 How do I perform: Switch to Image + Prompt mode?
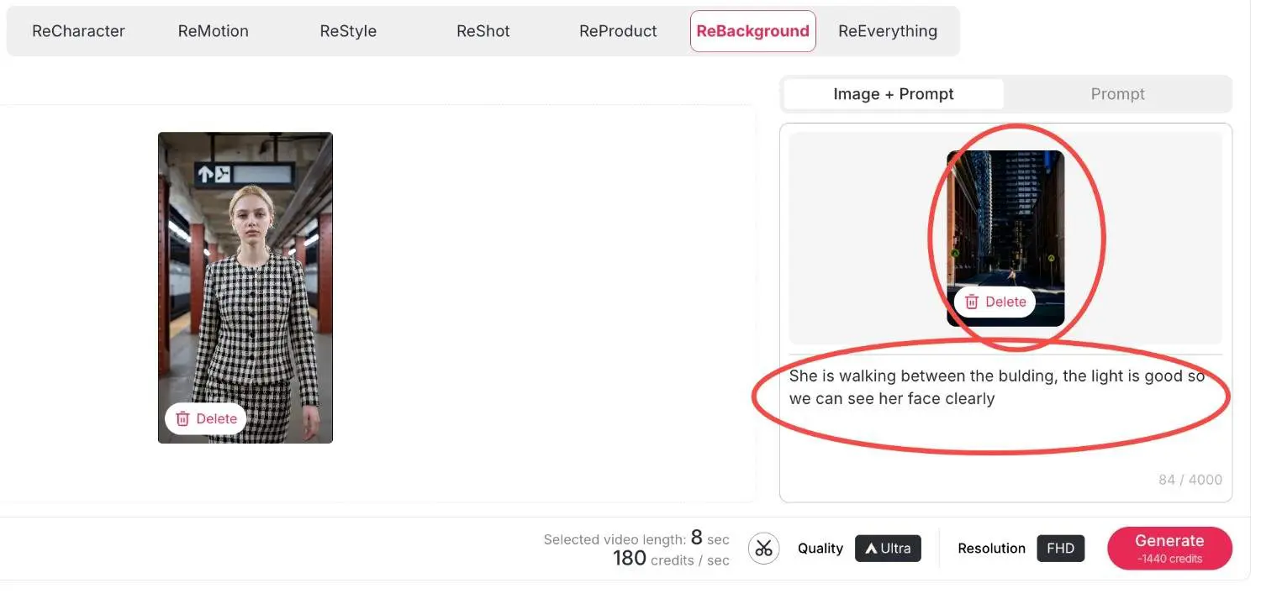pyautogui.click(x=893, y=94)
